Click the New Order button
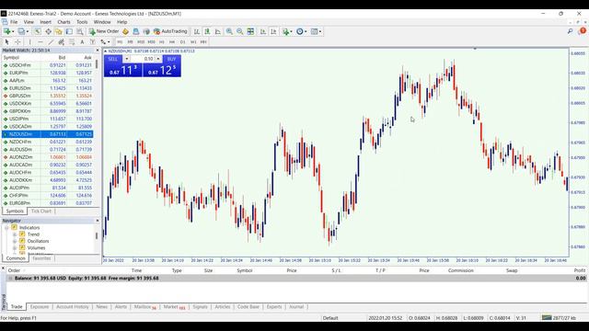 [x=104, y=31]
